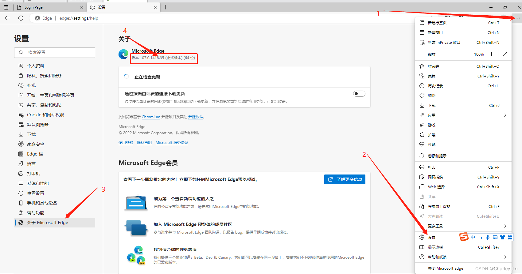This screenshot has width=522, height=274.
Task: Select 网页捕获 in the menu
Action: [x=463, y=177]
